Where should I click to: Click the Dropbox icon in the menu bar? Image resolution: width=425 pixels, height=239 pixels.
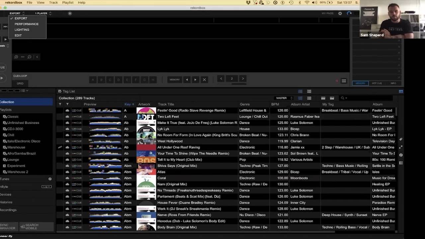tap(248, 3)
